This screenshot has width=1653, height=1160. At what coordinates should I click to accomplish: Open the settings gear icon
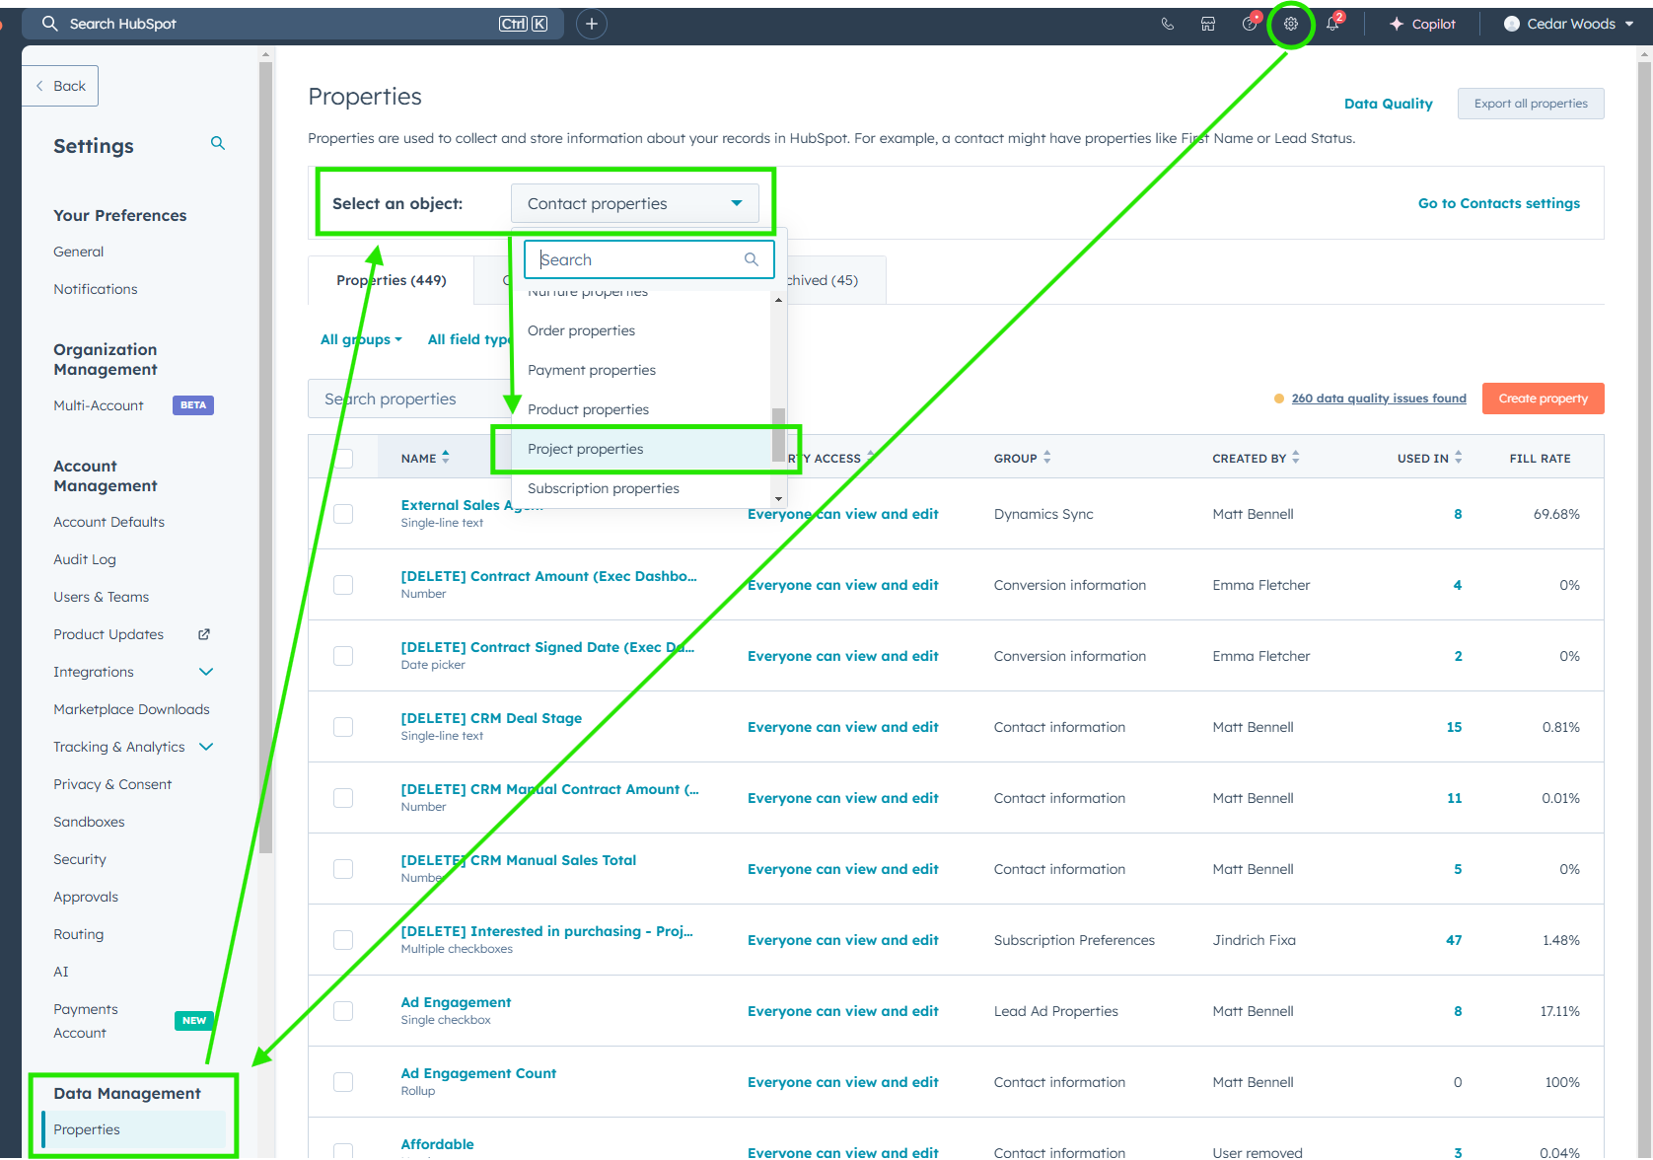coord(1290,24)
